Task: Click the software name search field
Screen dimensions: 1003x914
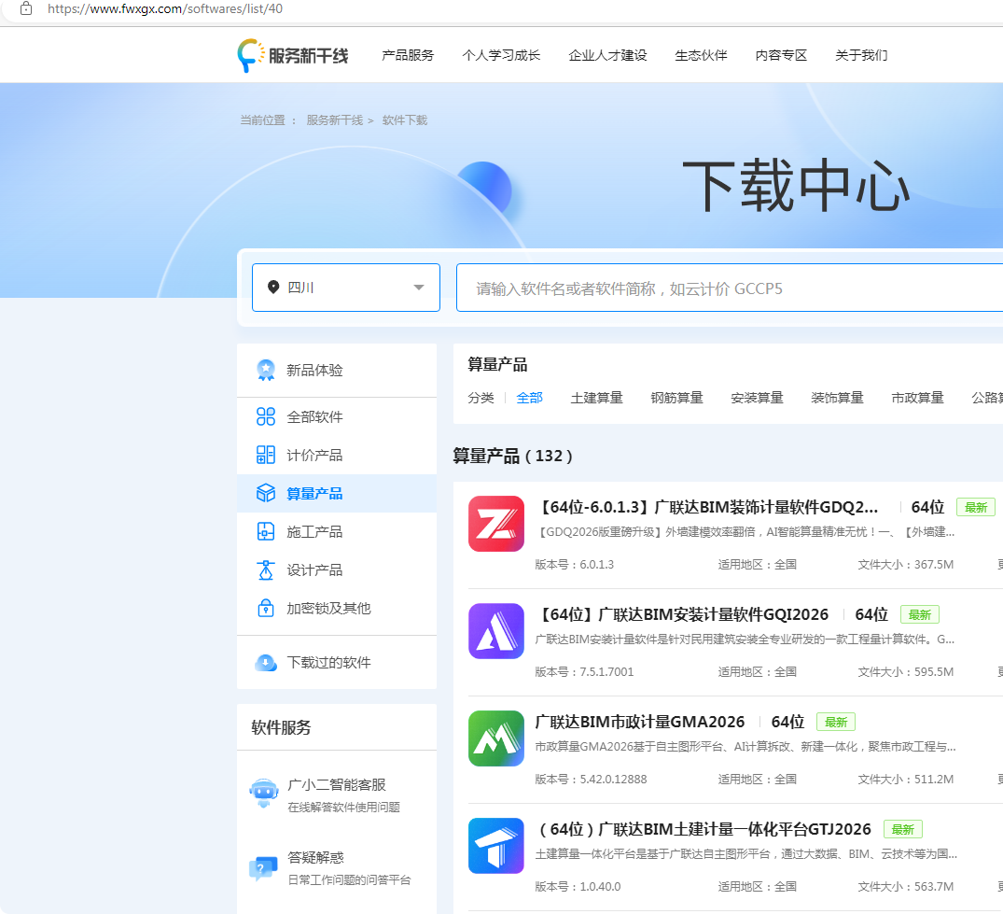Action: point(730,288)
